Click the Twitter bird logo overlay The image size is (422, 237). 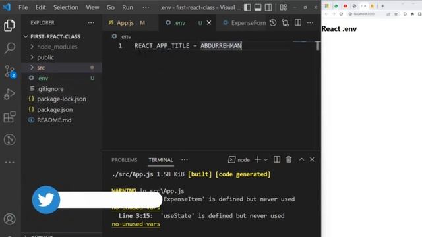[x=46, y=200]
